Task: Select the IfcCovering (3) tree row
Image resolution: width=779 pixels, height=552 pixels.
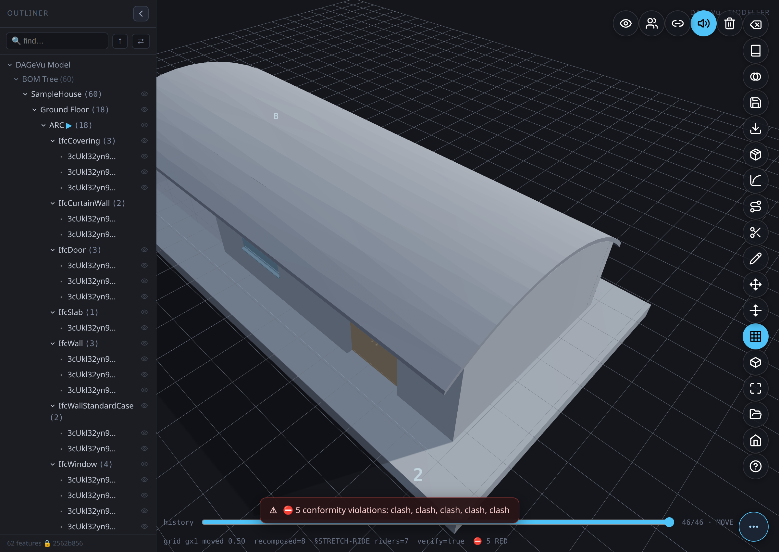Action: pyautogui.click(x=78, y=141)
